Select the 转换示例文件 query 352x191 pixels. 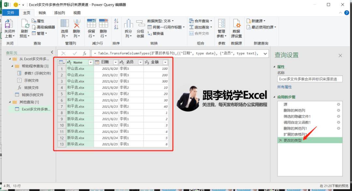click(x=32, y=95)
